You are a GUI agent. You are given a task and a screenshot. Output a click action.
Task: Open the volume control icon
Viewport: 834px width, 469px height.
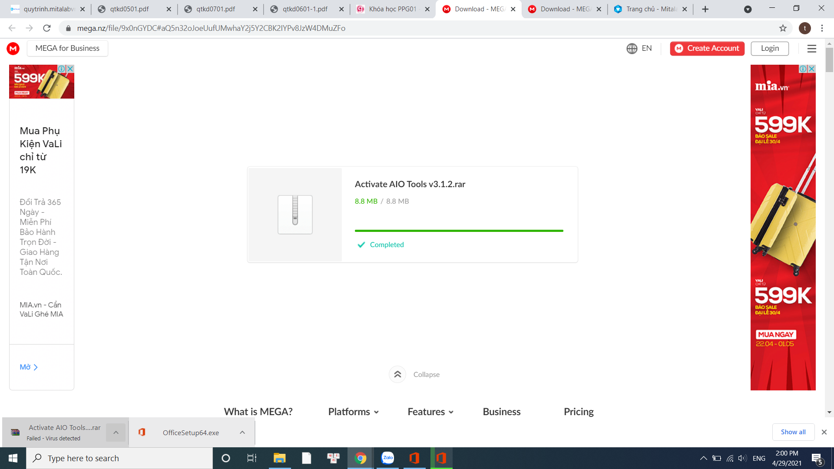742,458
